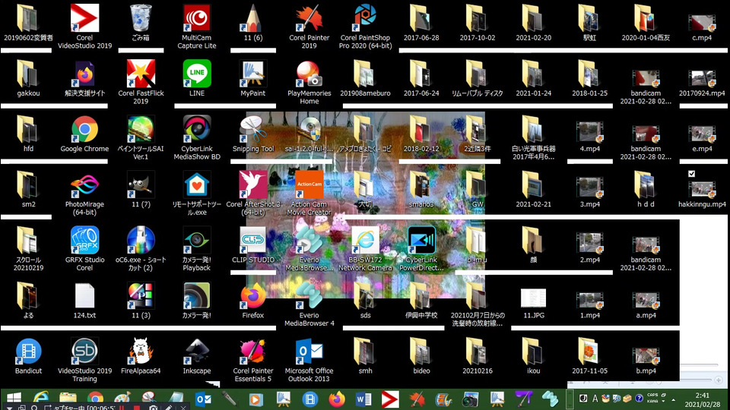Launch Snipping Tool shortcut

252,134
